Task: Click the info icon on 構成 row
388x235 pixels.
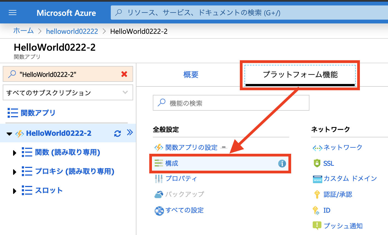Action: tap(282, 164)
